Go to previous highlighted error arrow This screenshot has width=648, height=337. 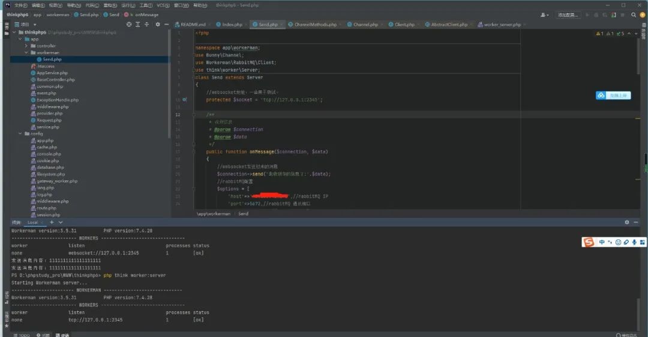(629, 34)
